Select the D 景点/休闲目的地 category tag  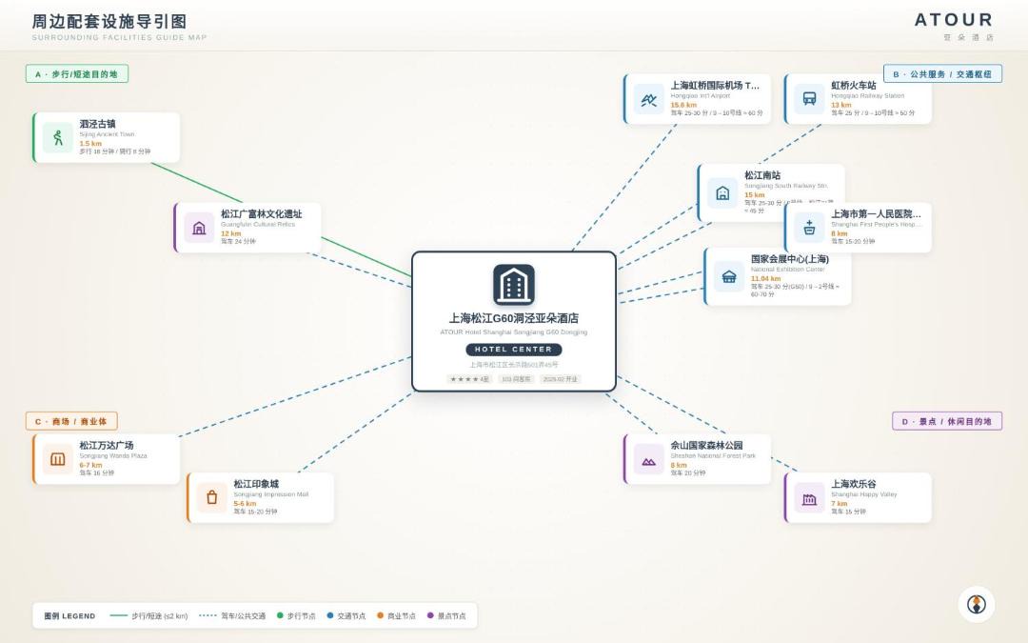947,421
